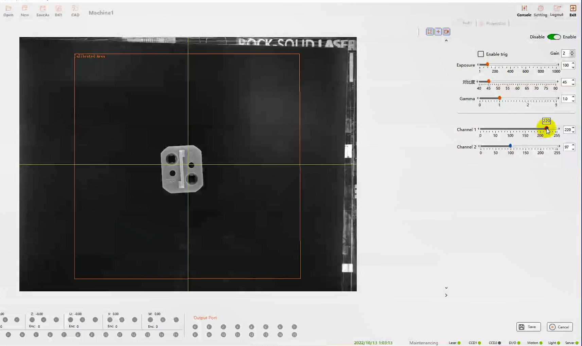
Task: Click the Exit icon
Action: click(x=573, y=11)
